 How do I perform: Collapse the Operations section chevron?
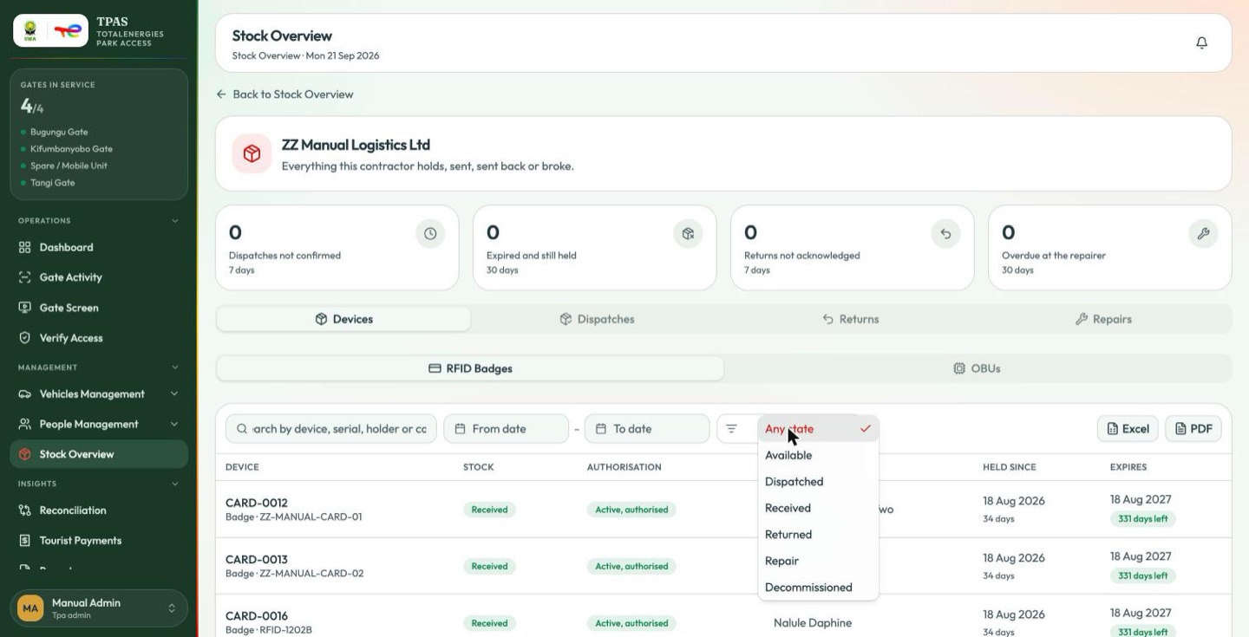(x=174, y=221)
